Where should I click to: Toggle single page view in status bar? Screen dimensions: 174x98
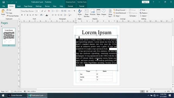pyautogui.click(x=142, y=91)
